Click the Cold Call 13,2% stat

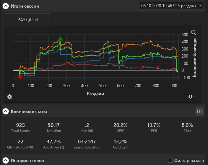120,144
